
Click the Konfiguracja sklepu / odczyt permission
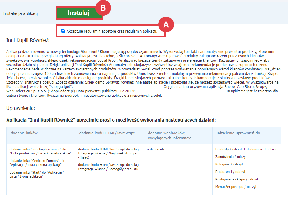coord(236,179)
